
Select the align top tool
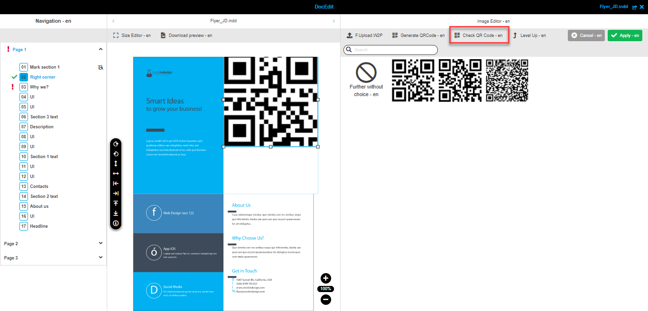point(116,203)
